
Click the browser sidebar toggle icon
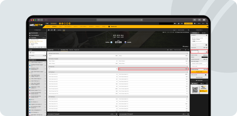pos(46,20)
